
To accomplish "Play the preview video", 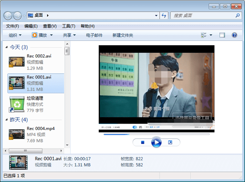I will pos(156,142).
